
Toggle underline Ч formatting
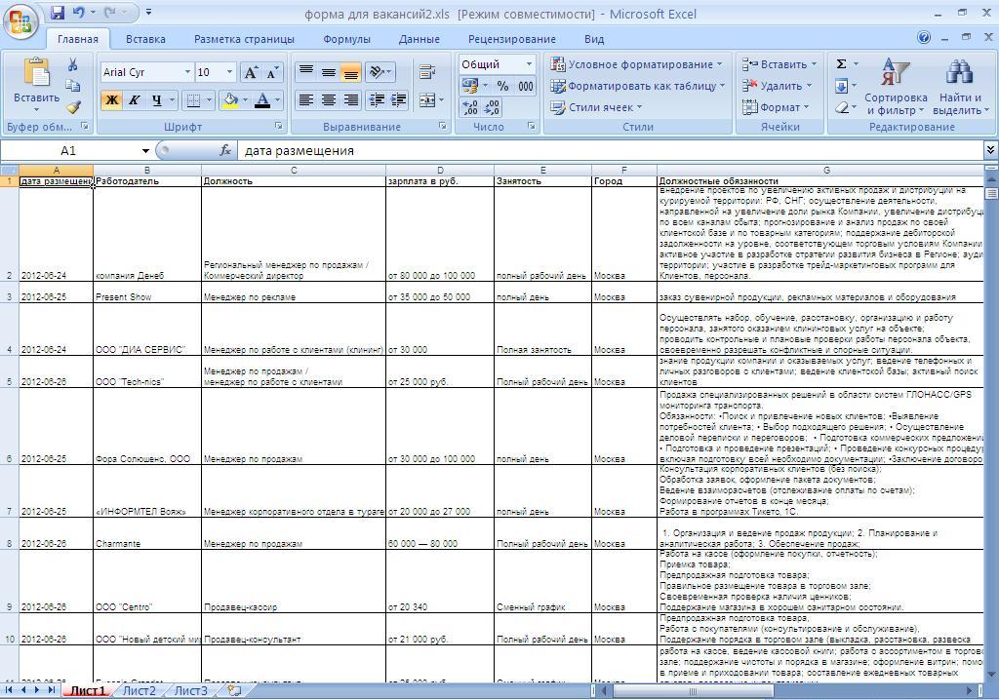(x=156, y=100)
